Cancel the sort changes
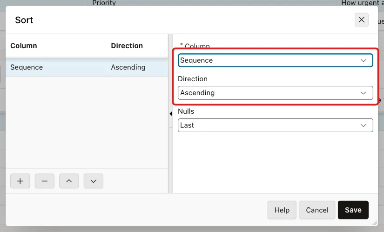The image size is (384, 232). coord(317,210)
